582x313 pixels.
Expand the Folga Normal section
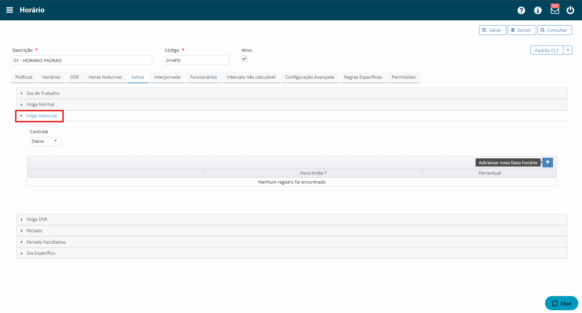tap(292, 105)
